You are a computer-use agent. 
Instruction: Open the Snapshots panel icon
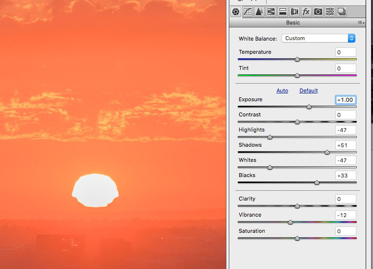click(x=342, y=12)
